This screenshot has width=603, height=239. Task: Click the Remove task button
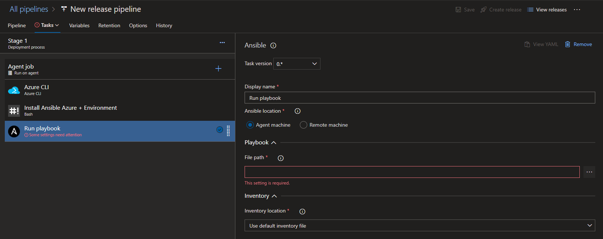[x=579, y=44]
